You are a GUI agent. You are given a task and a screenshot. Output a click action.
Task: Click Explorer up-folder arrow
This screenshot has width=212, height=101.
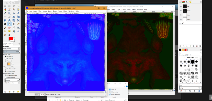click(x=58, y=100)
